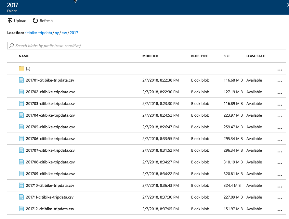Click the Upload arrow icon
289x219 pixels.
[x=9, y=20]
